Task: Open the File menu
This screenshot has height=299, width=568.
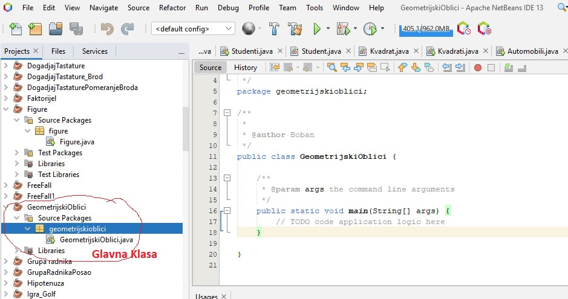Action: (x=28, y=8)
